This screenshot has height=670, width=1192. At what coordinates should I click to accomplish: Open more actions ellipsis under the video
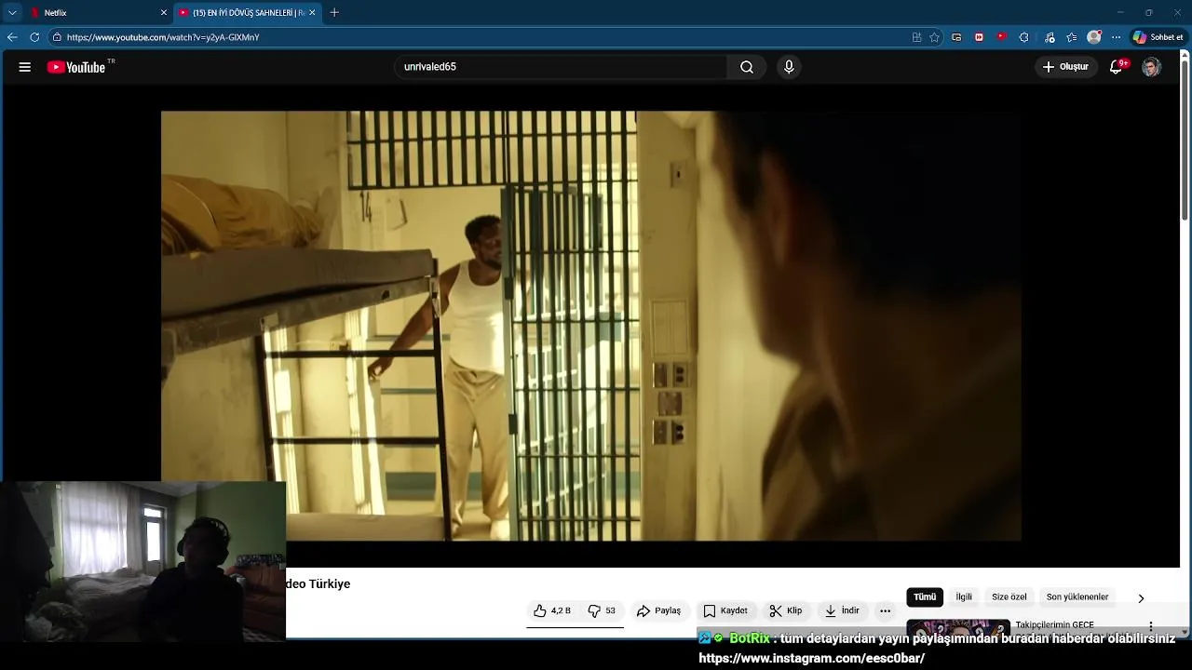tap(885, 610)
